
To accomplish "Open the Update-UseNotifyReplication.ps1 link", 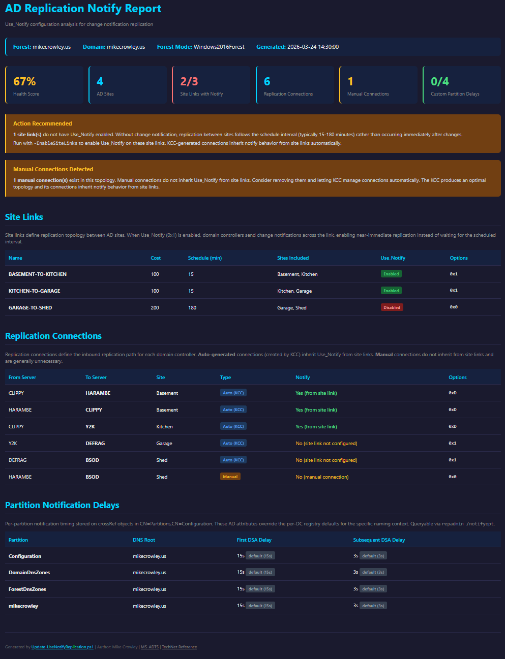I will point(62,647).
